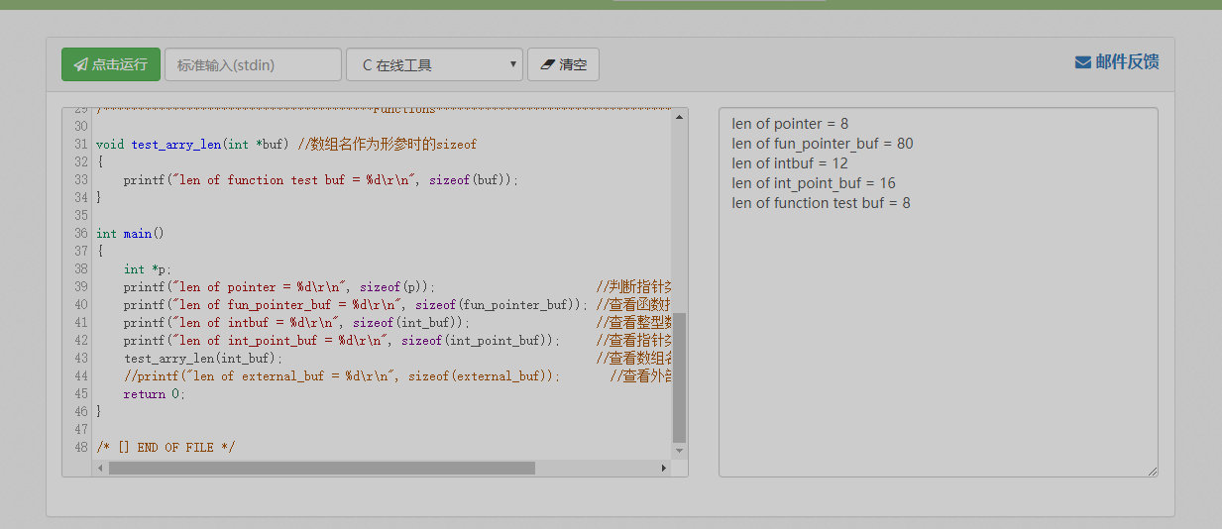Image resolution: width=1222 pixels, height=529 pixels.
Task: Click the up arrow of the editor's vertical scrollbar
Action: point(679,116)
